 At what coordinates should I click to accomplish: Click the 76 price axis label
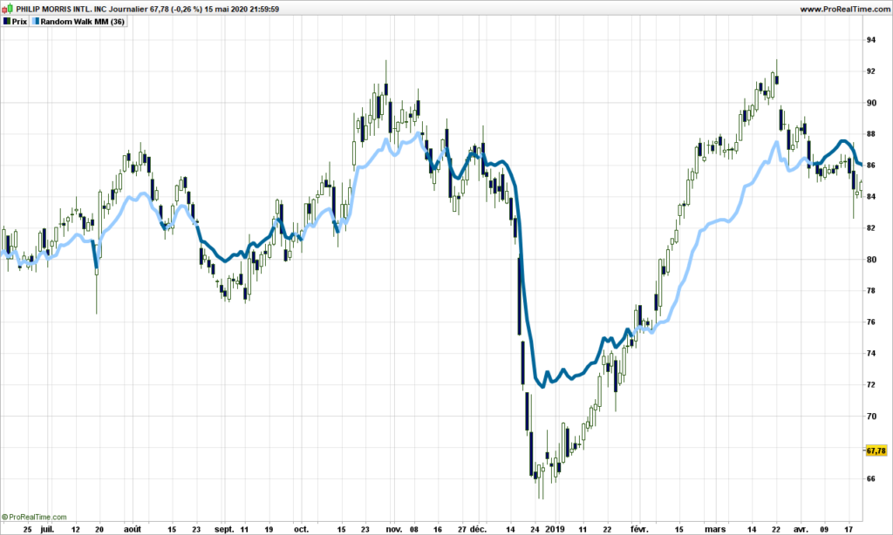click(x=871, y=322)
